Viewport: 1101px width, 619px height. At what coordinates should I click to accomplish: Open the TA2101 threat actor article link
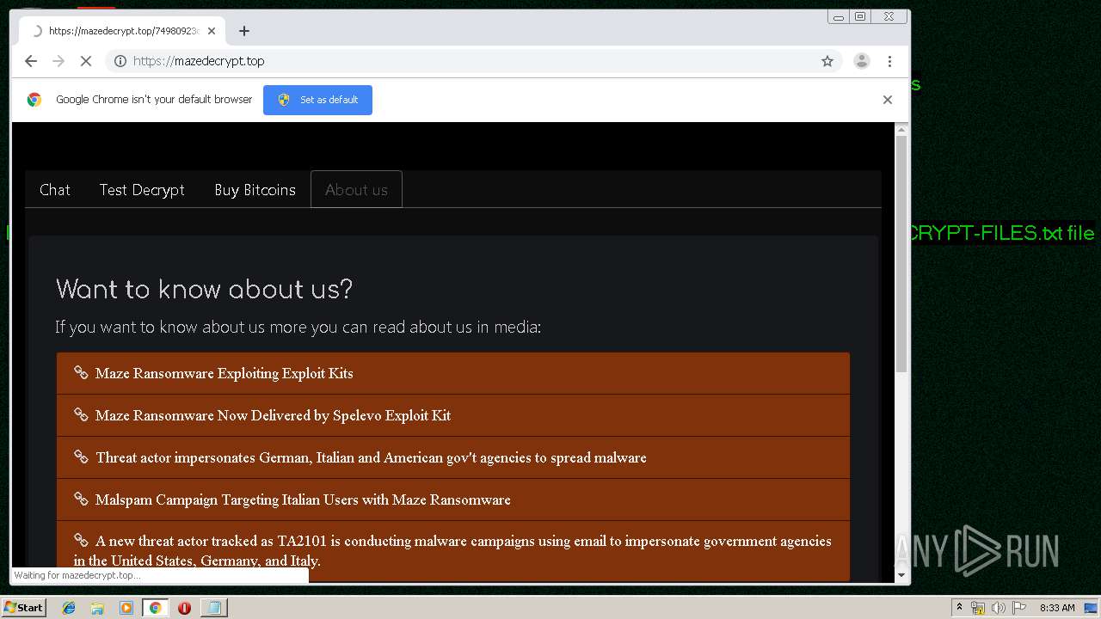[x=453, y=550]
